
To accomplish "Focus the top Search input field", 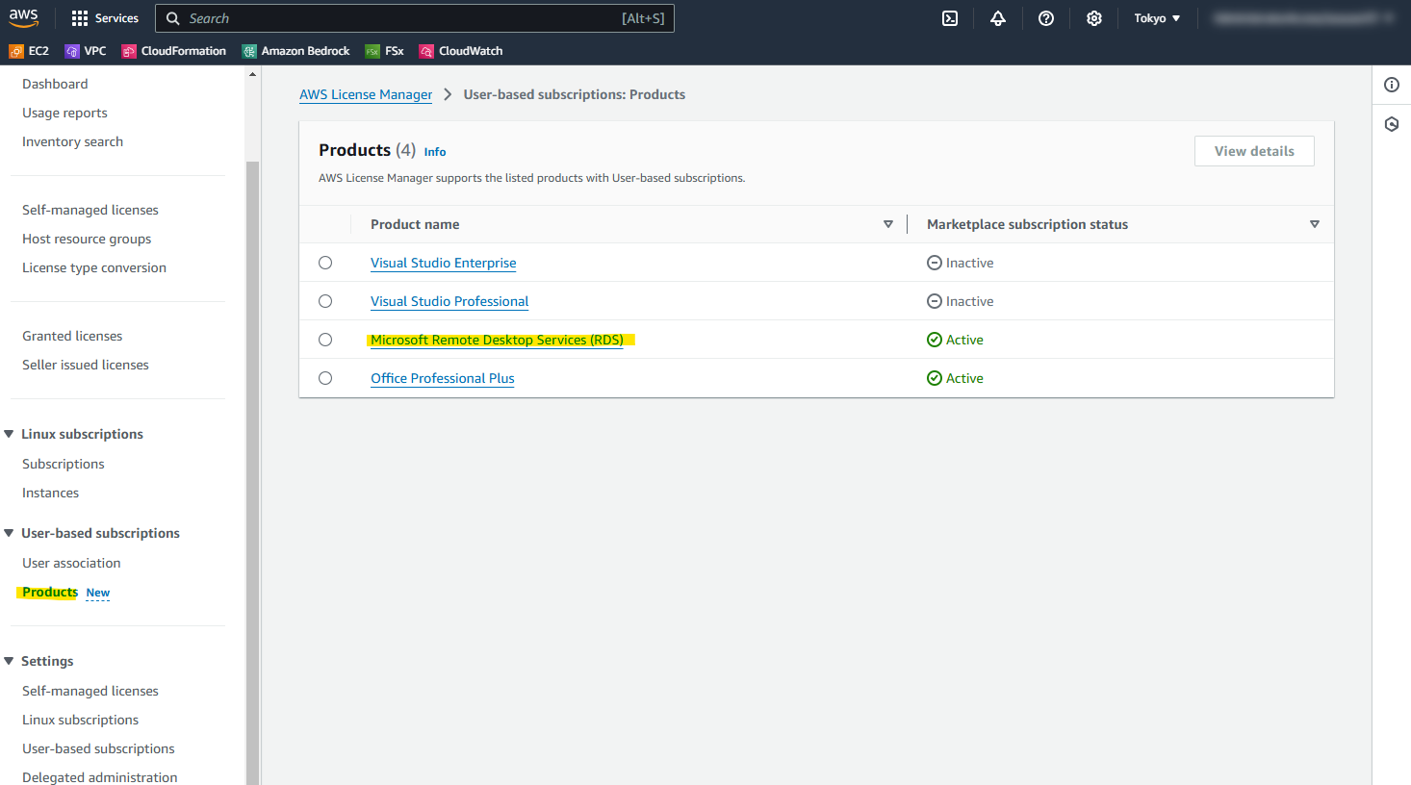I will (415, 18).
